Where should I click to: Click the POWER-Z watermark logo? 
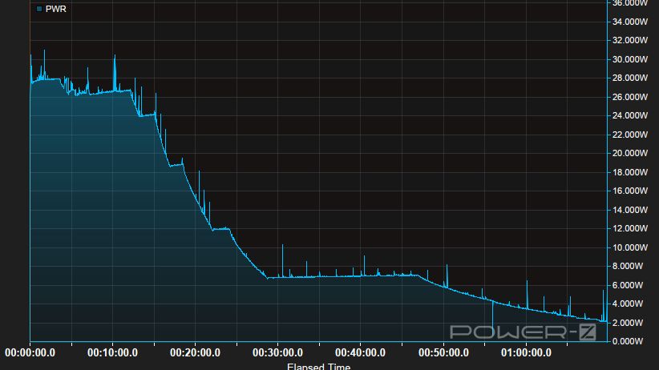[523, 332]
